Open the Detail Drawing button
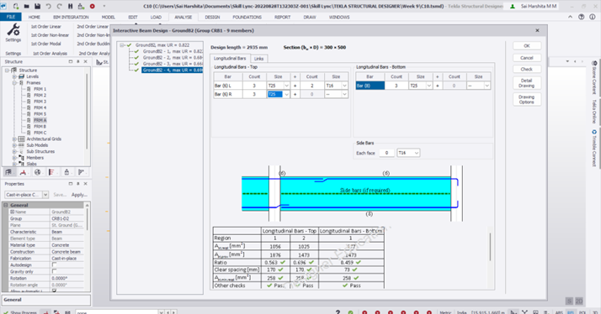Viewport: 601px width, 314px height. pyautogui.click(x=527, y=83)
